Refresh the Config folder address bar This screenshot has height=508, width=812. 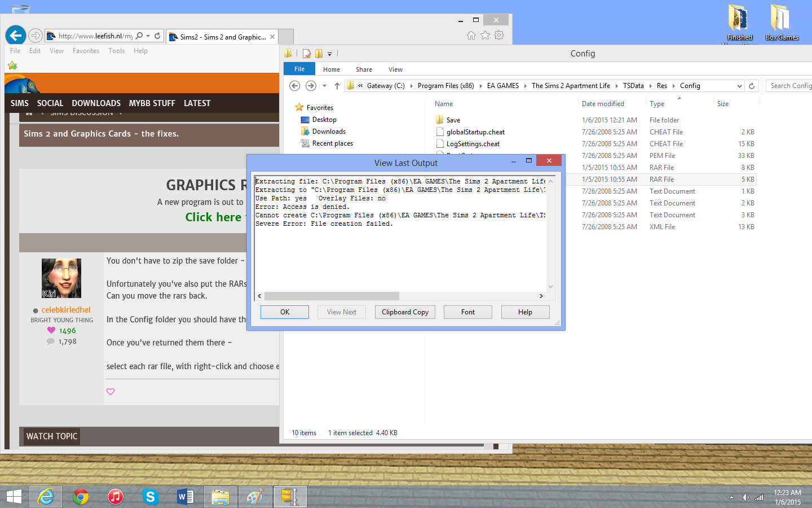tap(751, 86)
